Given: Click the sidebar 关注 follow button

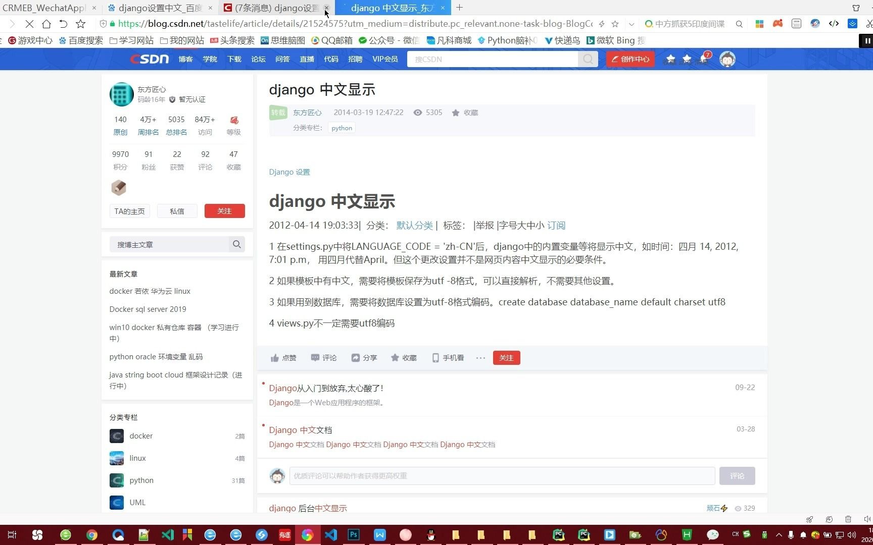Looking at the screenshot, I should click(224, 211).
